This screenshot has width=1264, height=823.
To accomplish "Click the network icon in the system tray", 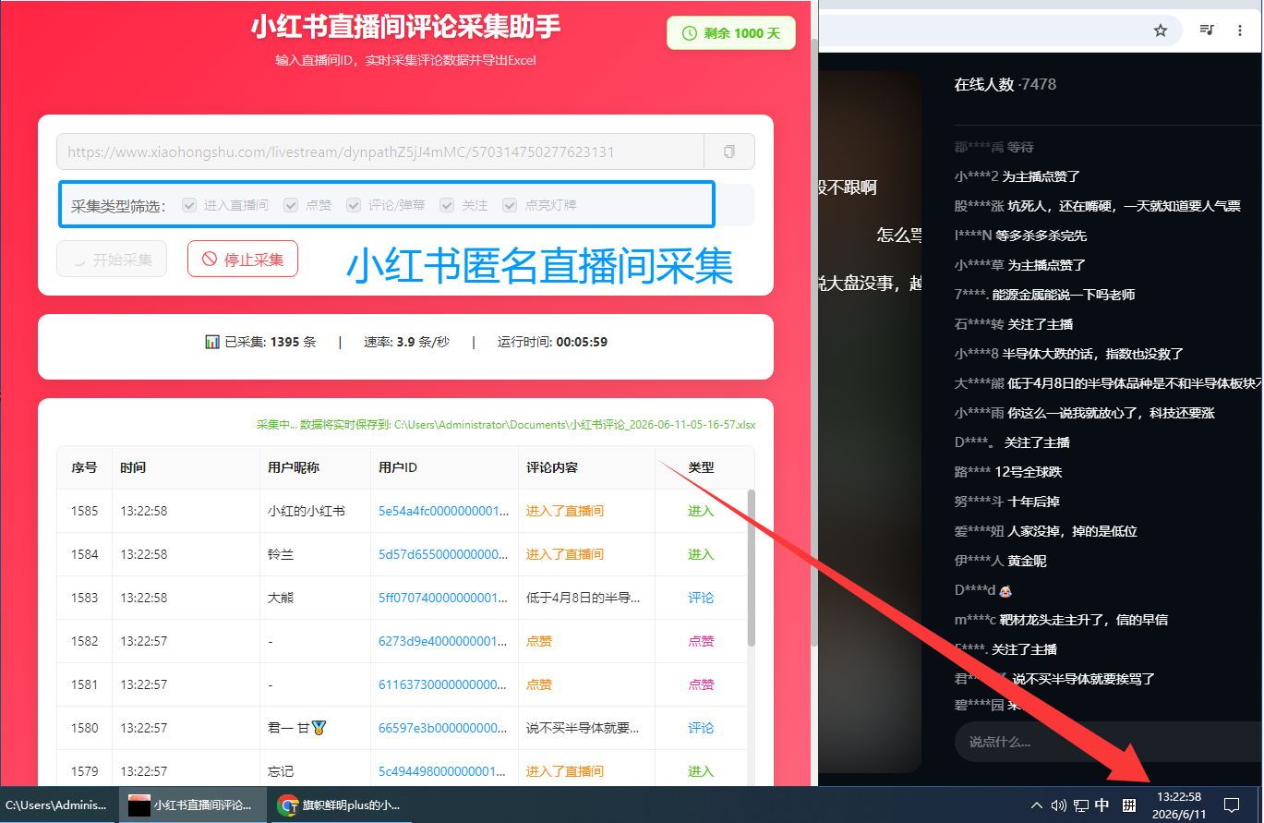I will click(x=1080, y=805).
